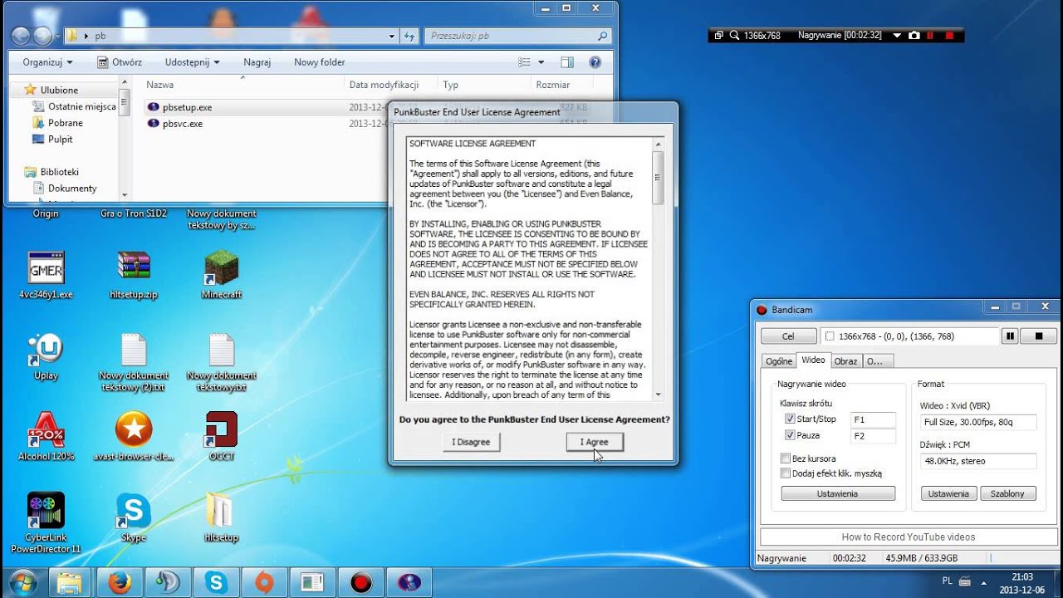Switch to the Wideo tab in Bandicam
Viewport: 1063px width, 598px height.
(813, 360)
